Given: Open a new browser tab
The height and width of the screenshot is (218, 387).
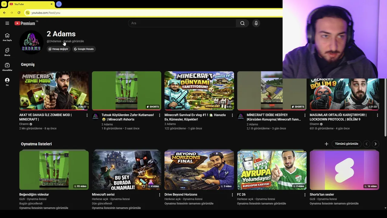Looking at the screenshot, I should 59,4.
